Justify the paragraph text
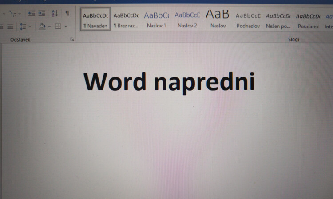 [x=10, y=27]
